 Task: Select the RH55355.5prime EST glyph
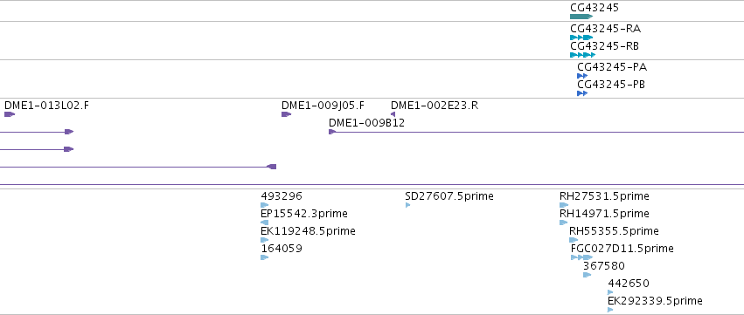(x=574, y=240)
